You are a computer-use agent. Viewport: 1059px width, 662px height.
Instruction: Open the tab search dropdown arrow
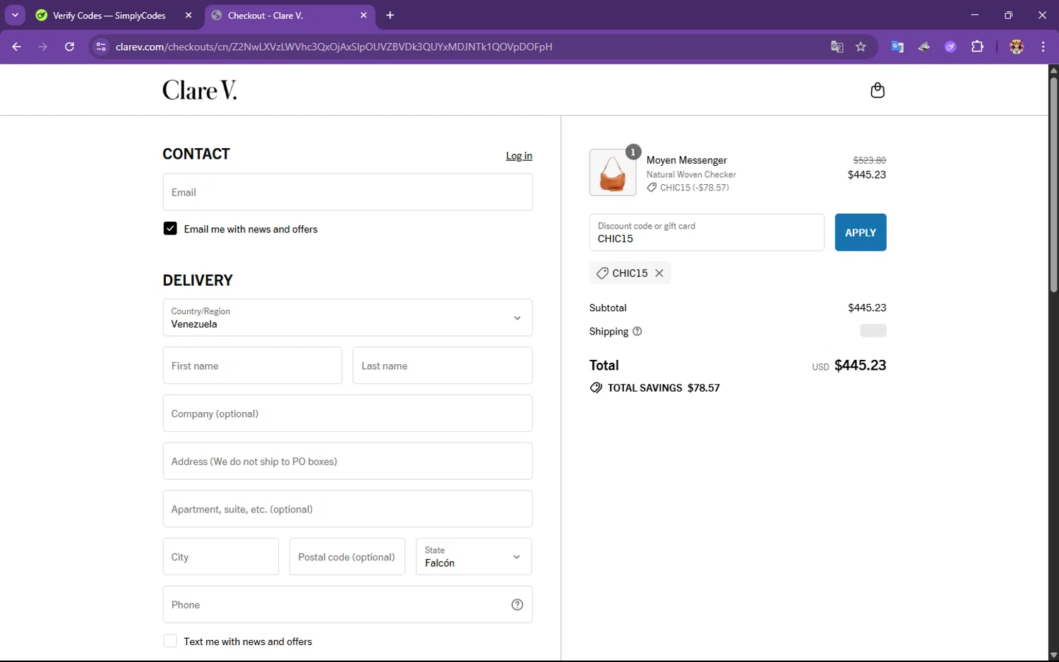pos(15,15)
